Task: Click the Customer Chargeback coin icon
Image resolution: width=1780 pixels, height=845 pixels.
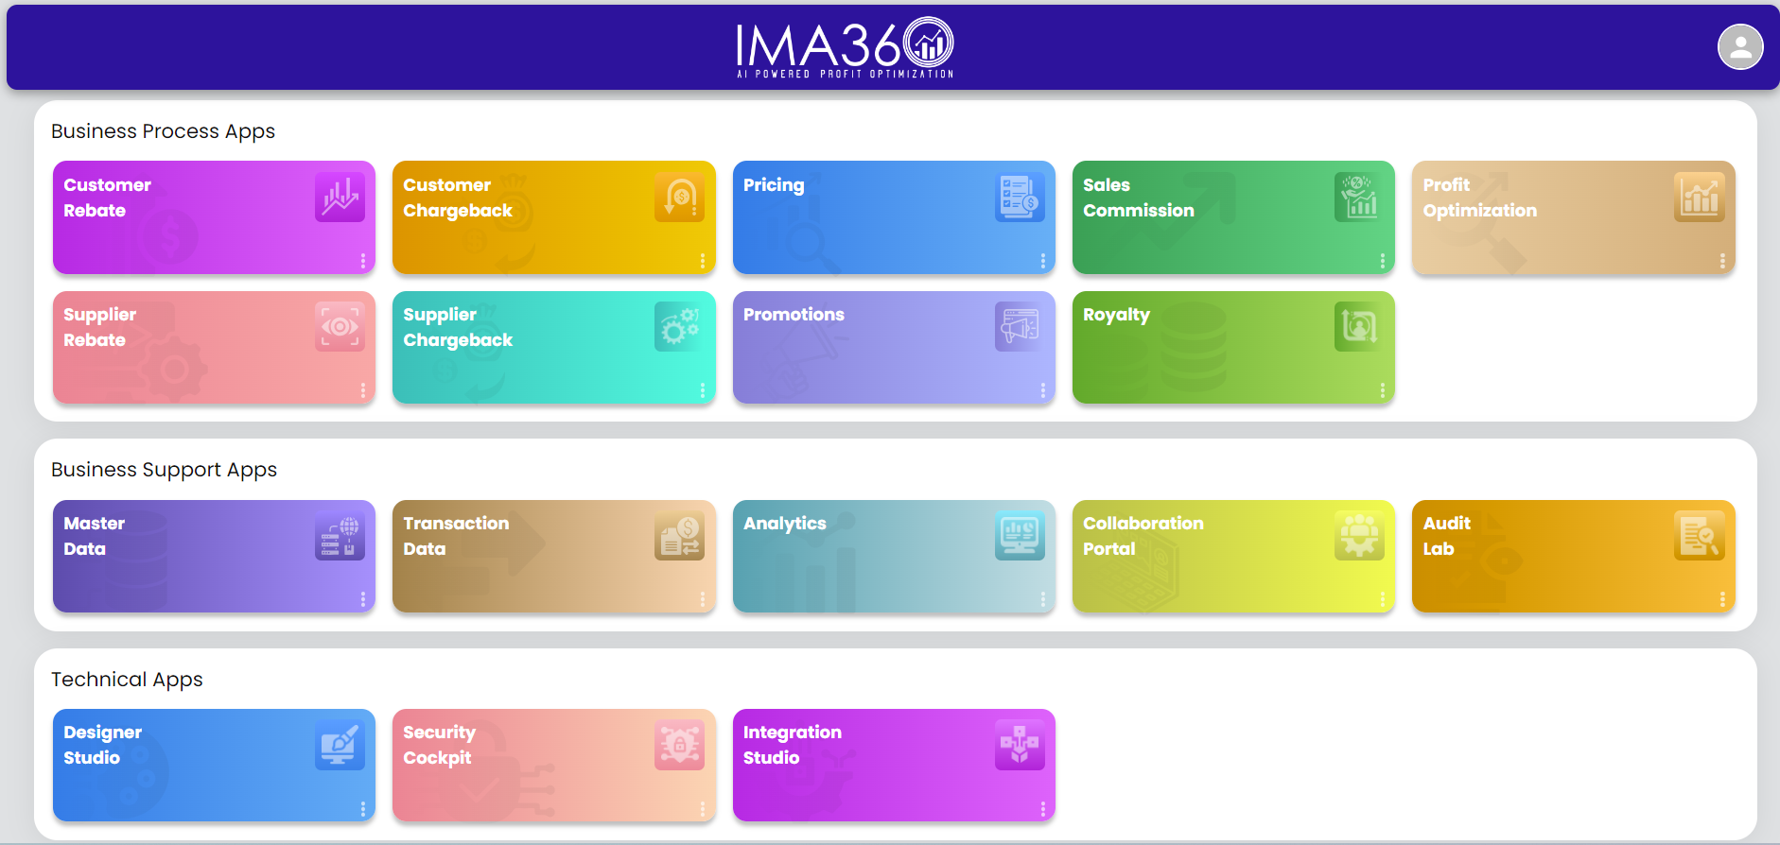Action: click(679, 198)
